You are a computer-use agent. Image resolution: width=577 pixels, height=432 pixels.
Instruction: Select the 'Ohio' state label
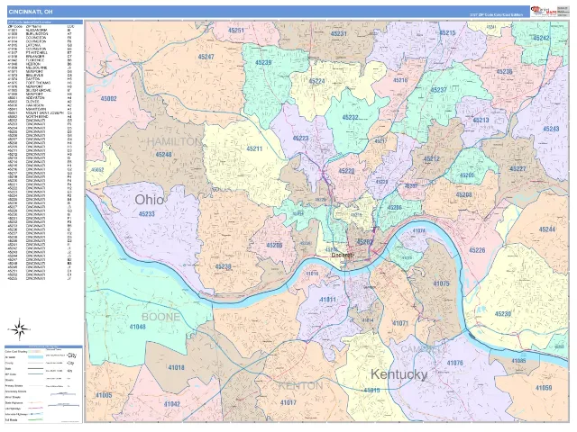tap(149, 200)
